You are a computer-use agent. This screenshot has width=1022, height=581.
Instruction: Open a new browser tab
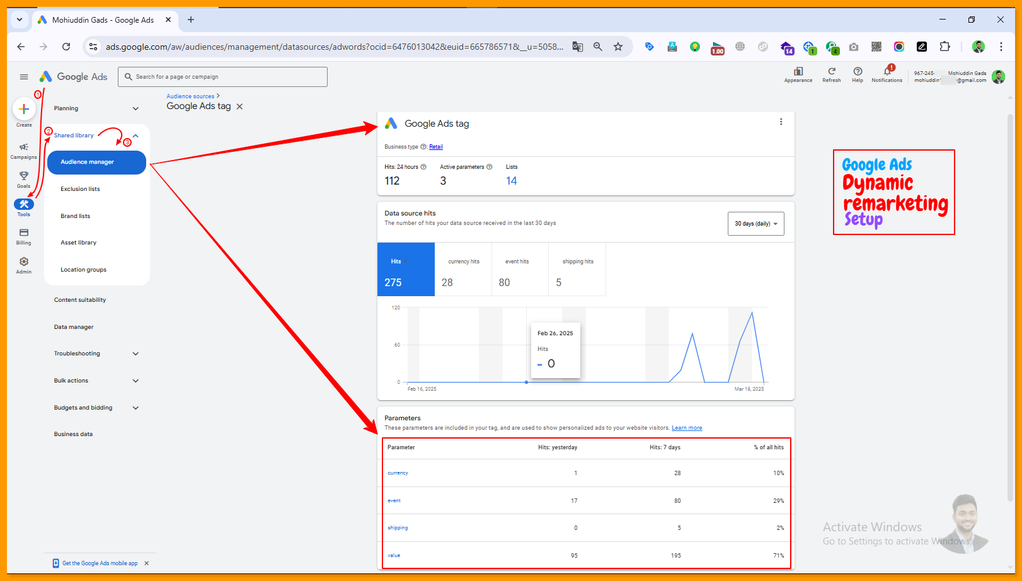191,20
